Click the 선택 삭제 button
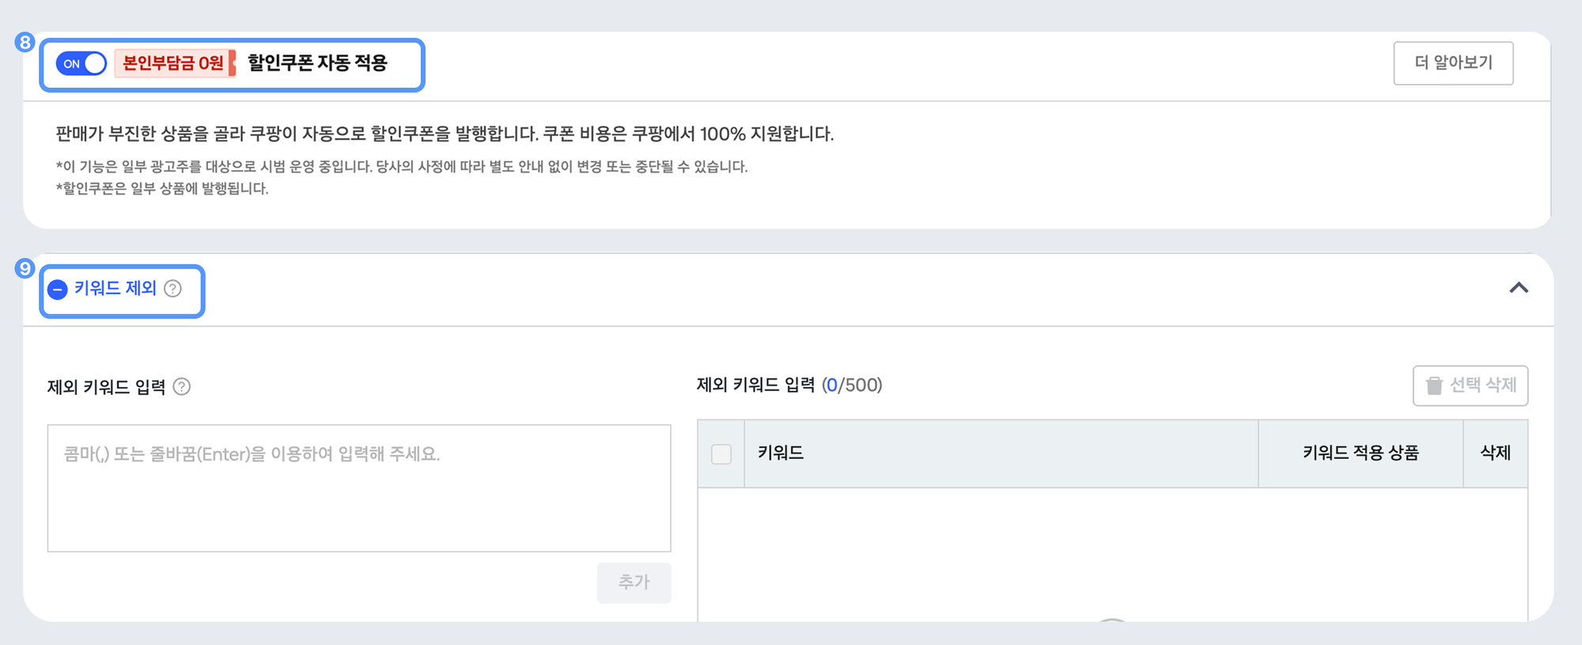1582x645 pixels. point(1470,385)
